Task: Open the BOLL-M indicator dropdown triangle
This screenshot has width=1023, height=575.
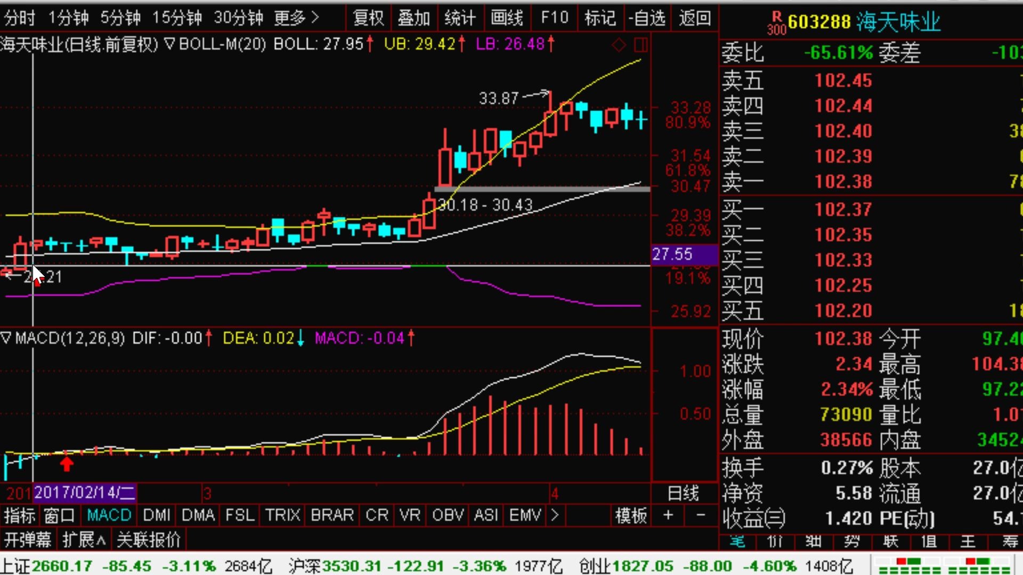Action: tap(169, 44)
